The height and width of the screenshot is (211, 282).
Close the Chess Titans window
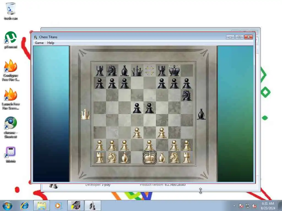click(x=249, y=37)
